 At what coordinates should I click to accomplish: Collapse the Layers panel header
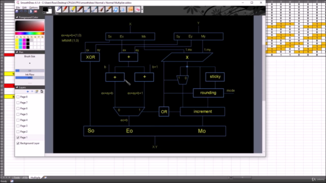coord(17,87)
